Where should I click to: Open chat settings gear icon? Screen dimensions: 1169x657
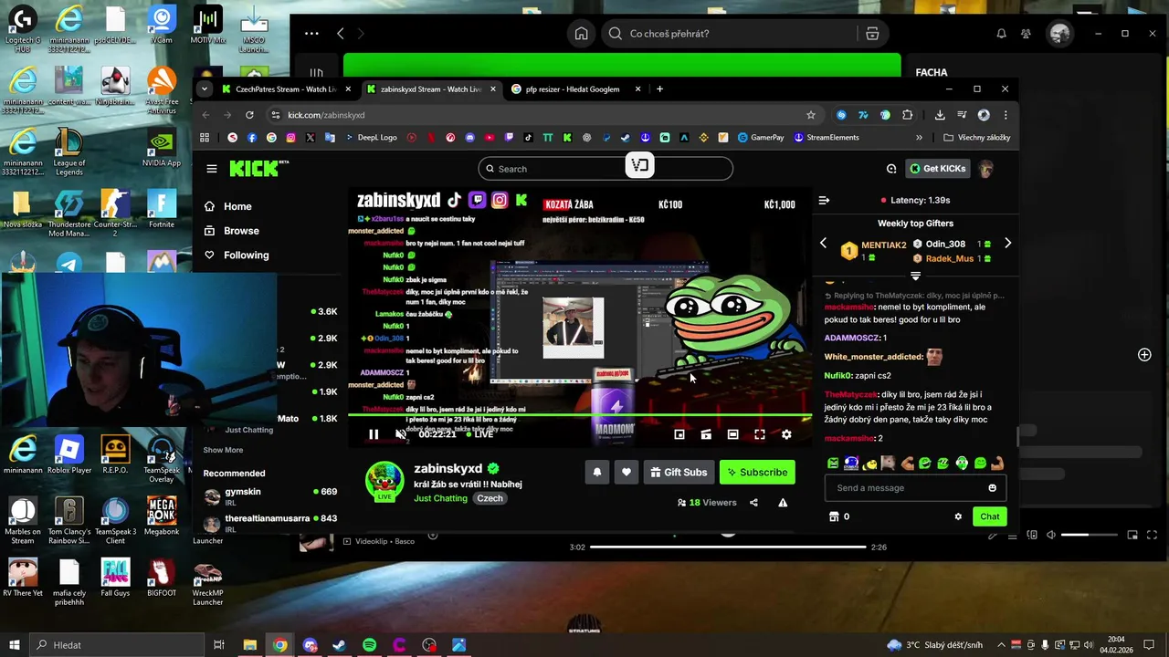[x=958, y=516]
